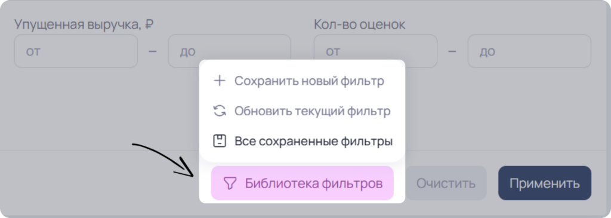Click the dash between Кол-во оценок range fields
Image resolution: width=611 pixels, height=218 pixels.
pyautogui.click(x=452, y=51)
